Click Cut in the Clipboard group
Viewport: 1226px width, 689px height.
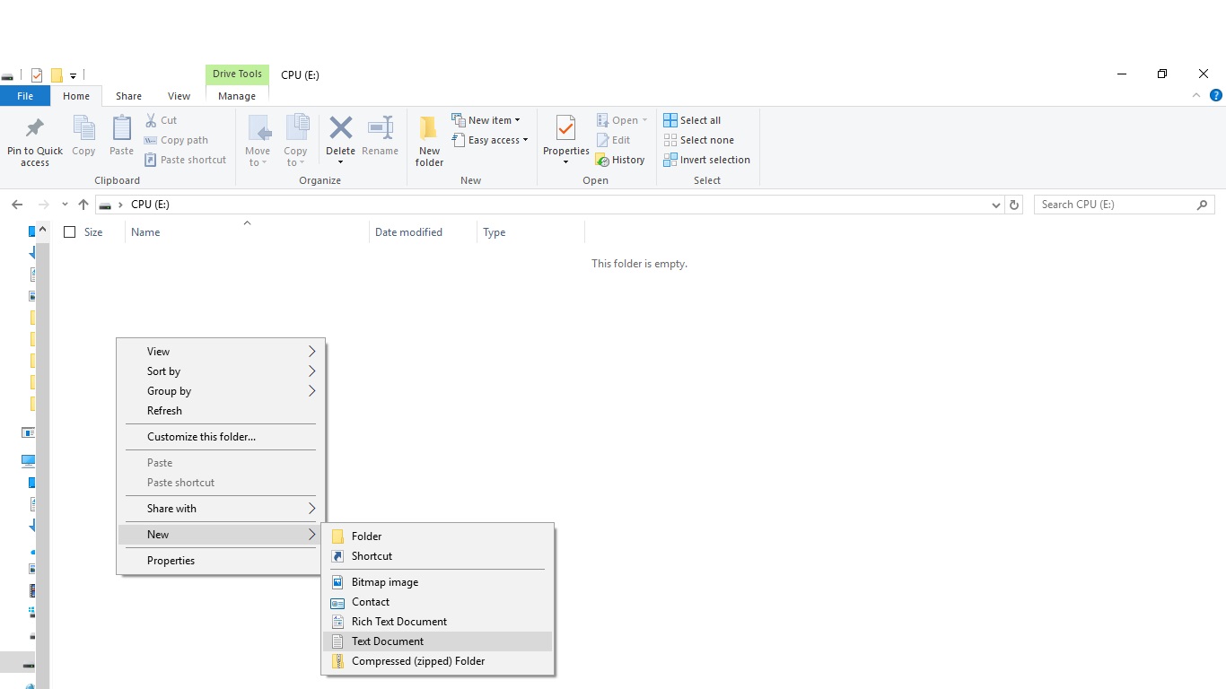click(161, 120)
